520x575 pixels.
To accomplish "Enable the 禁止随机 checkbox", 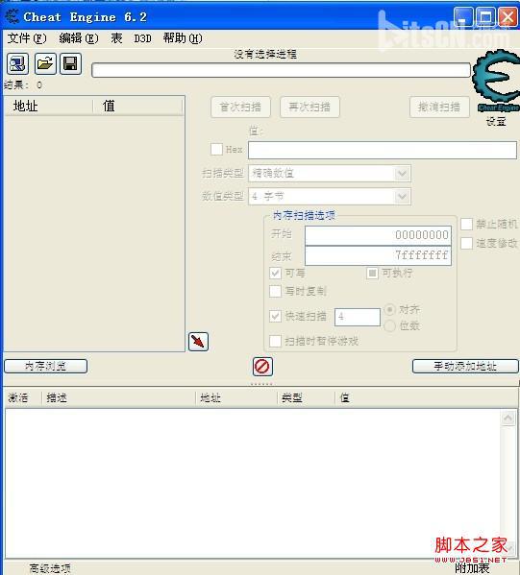I will [x=466, y=224].
